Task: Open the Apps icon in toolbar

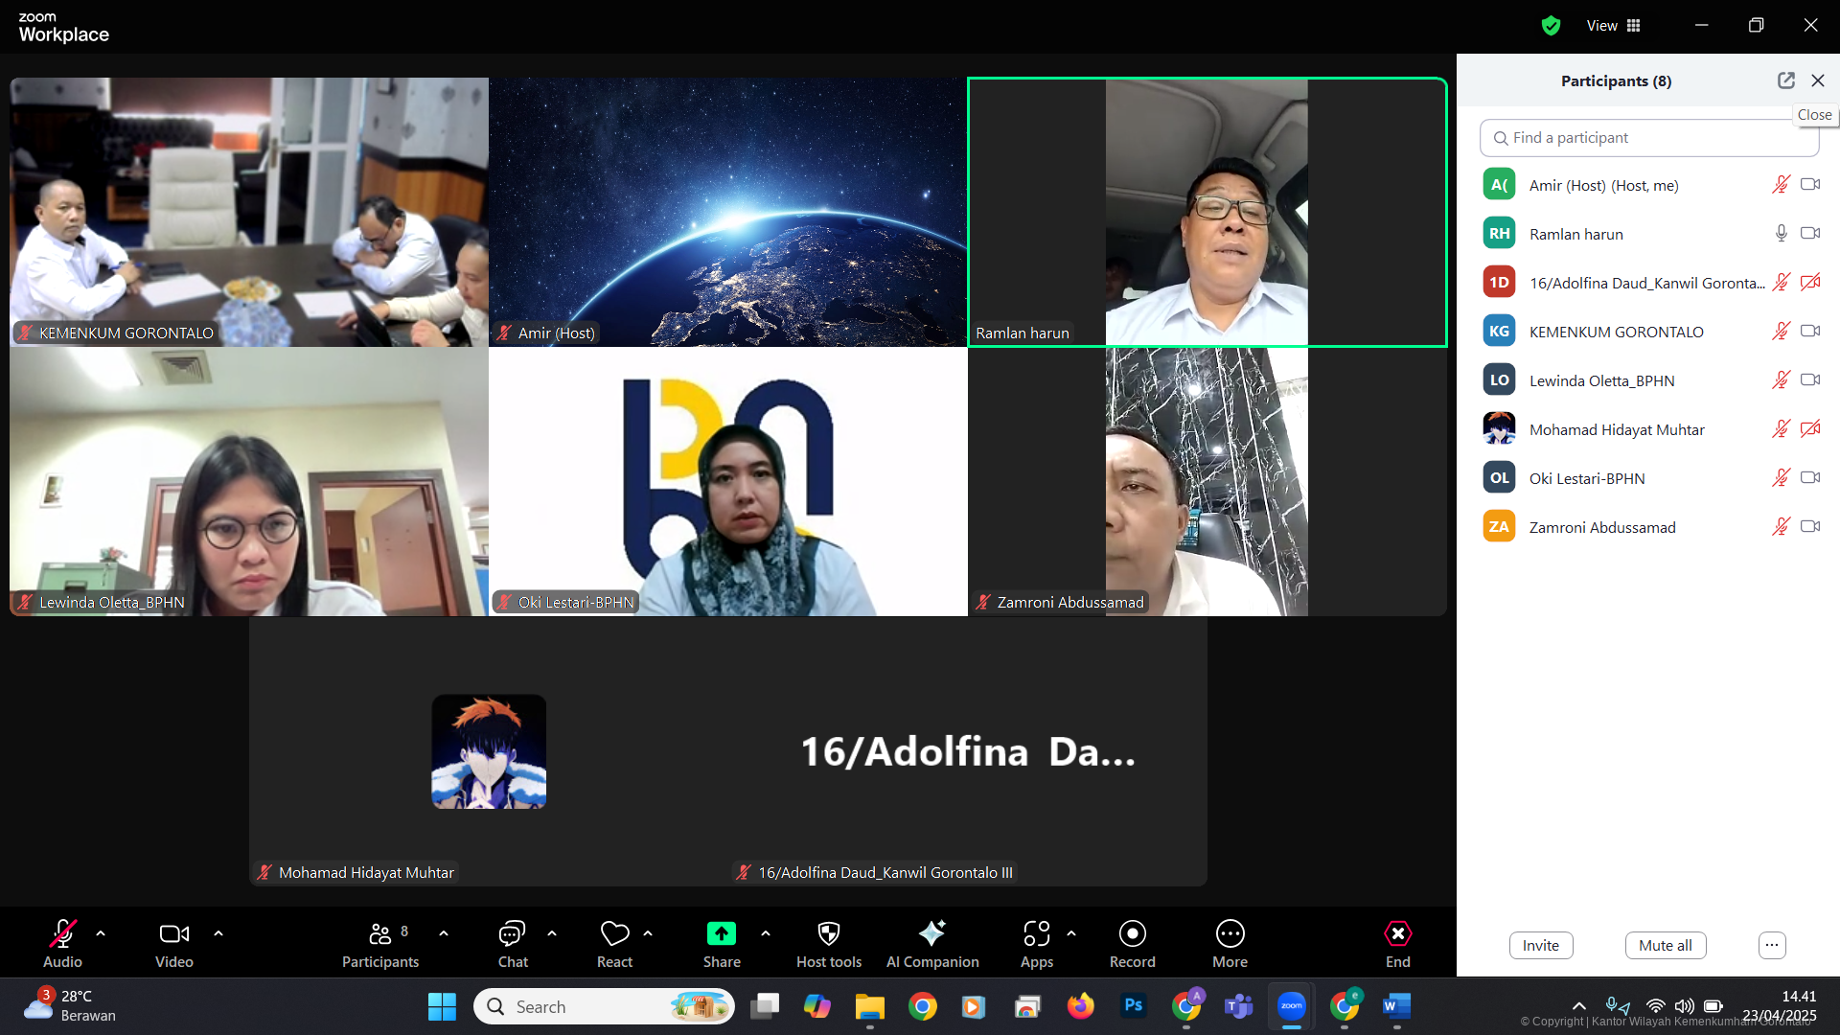Action: click(1036, 933)
